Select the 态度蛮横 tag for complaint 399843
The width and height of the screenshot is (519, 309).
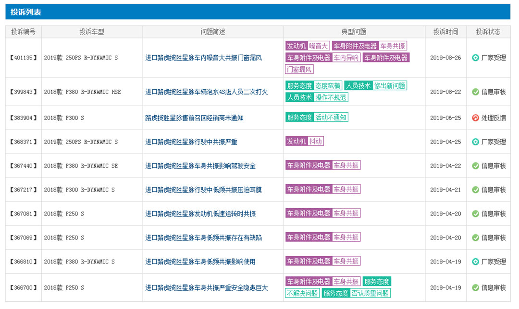pyautogui.click(x=328, y=86)
